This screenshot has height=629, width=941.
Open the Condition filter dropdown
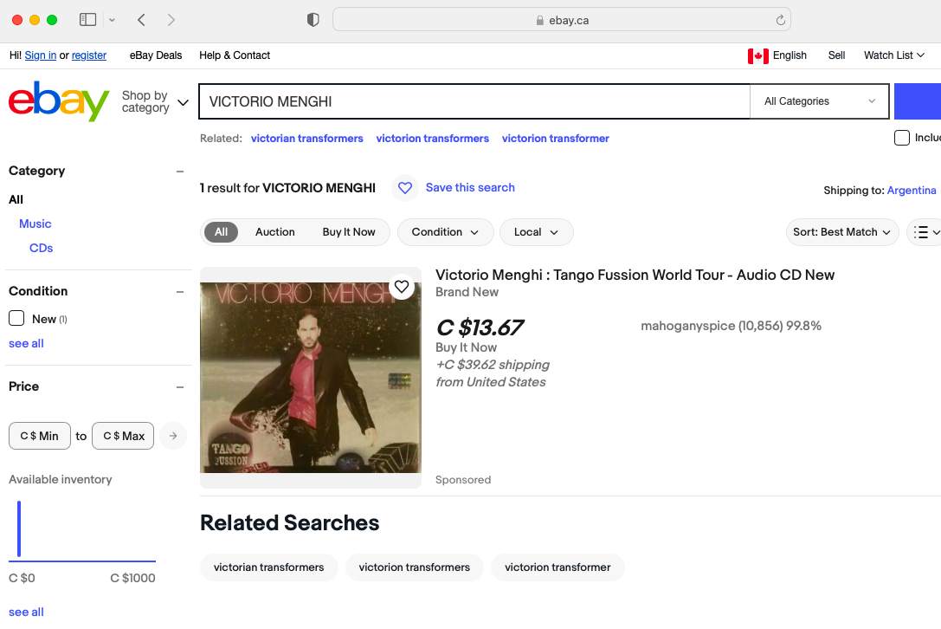(x=445, y=232)
